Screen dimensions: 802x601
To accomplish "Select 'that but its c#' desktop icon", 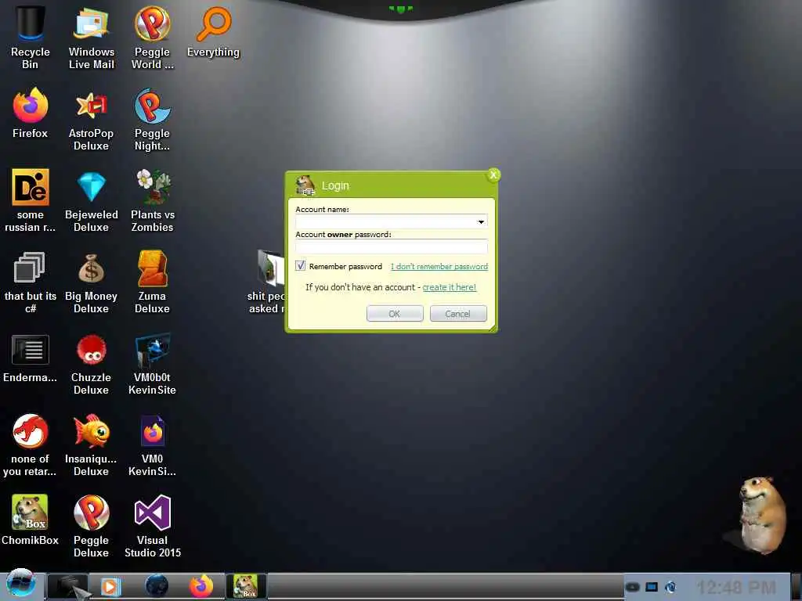I will point(31,282).
